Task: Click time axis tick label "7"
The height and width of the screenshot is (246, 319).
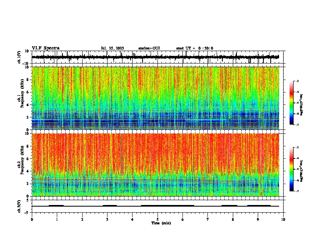Action: (208, 219)
